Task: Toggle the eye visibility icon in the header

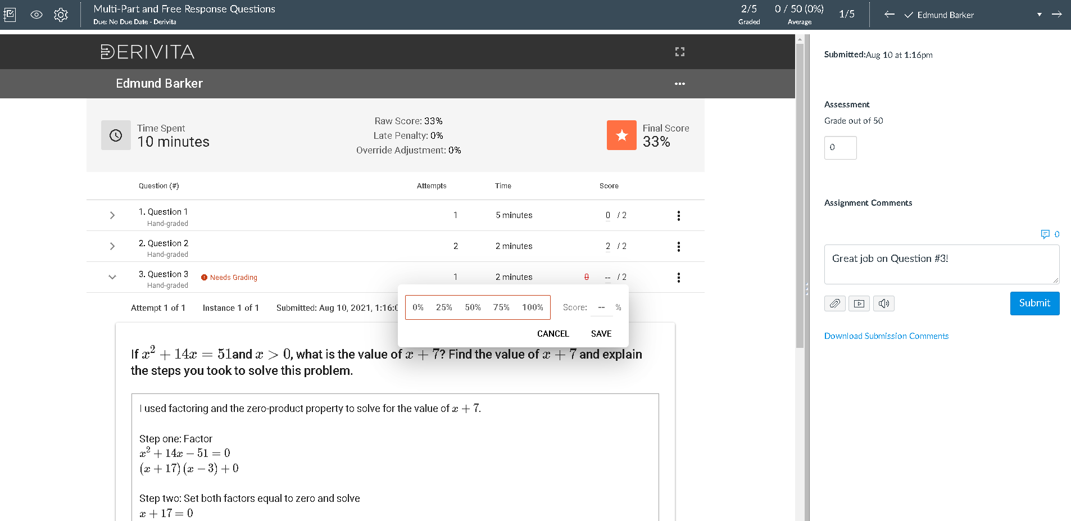Action: coord(37,15)
